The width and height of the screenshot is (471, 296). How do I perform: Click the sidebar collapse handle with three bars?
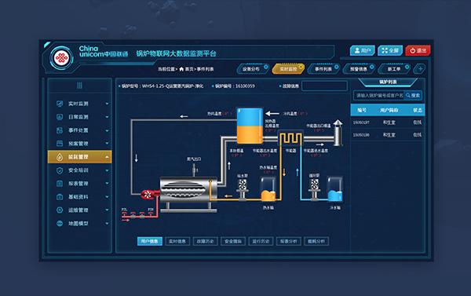pyautogui.click(x=79, y=86)
